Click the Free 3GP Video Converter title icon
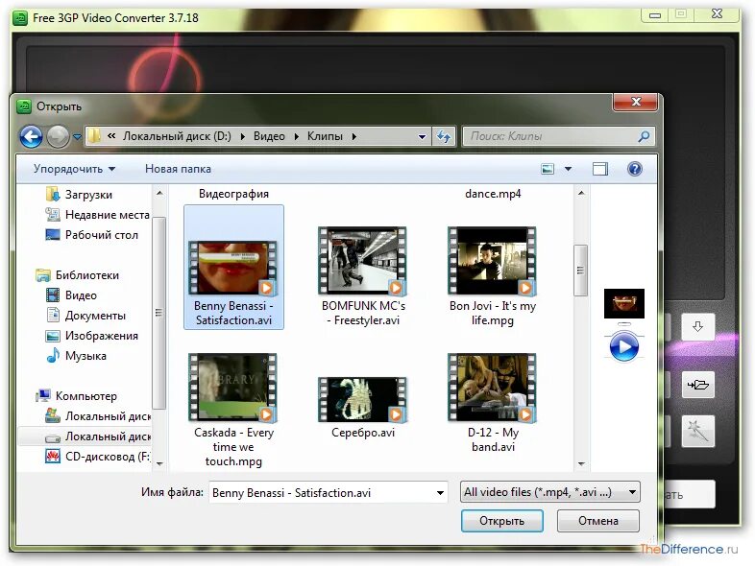Screen dimensions: 755x566 point(20,18)
